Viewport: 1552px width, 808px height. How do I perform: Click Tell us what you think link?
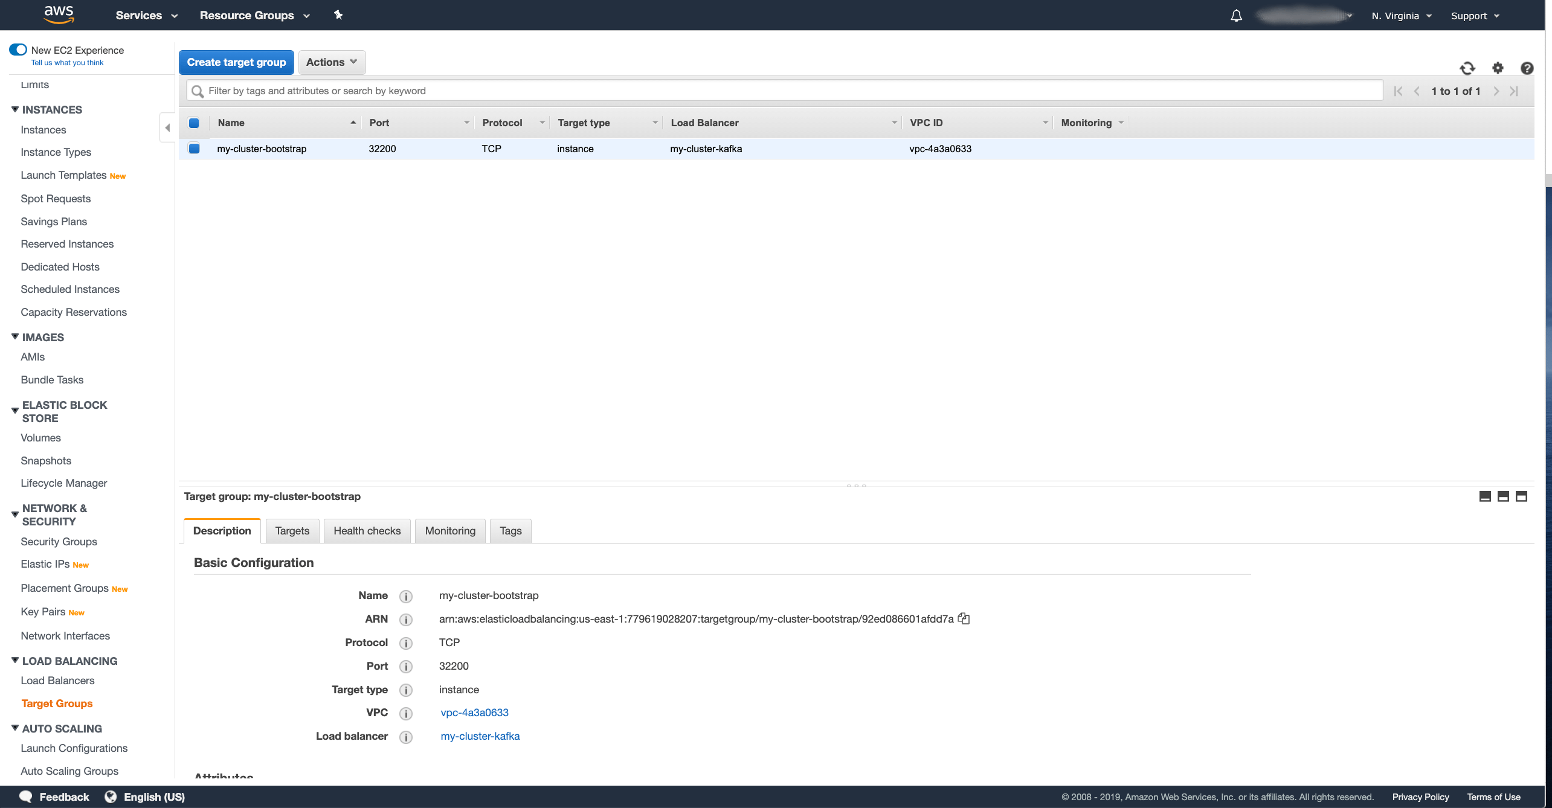click(x=67, y=63)
